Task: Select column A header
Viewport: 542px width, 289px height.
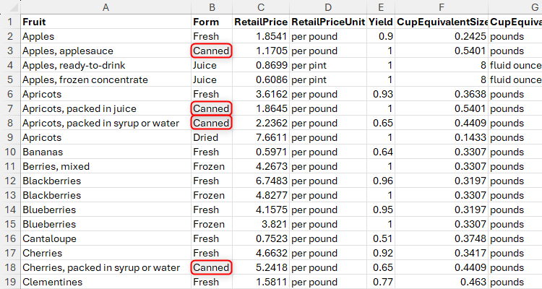Action: [x=106, y=7]
